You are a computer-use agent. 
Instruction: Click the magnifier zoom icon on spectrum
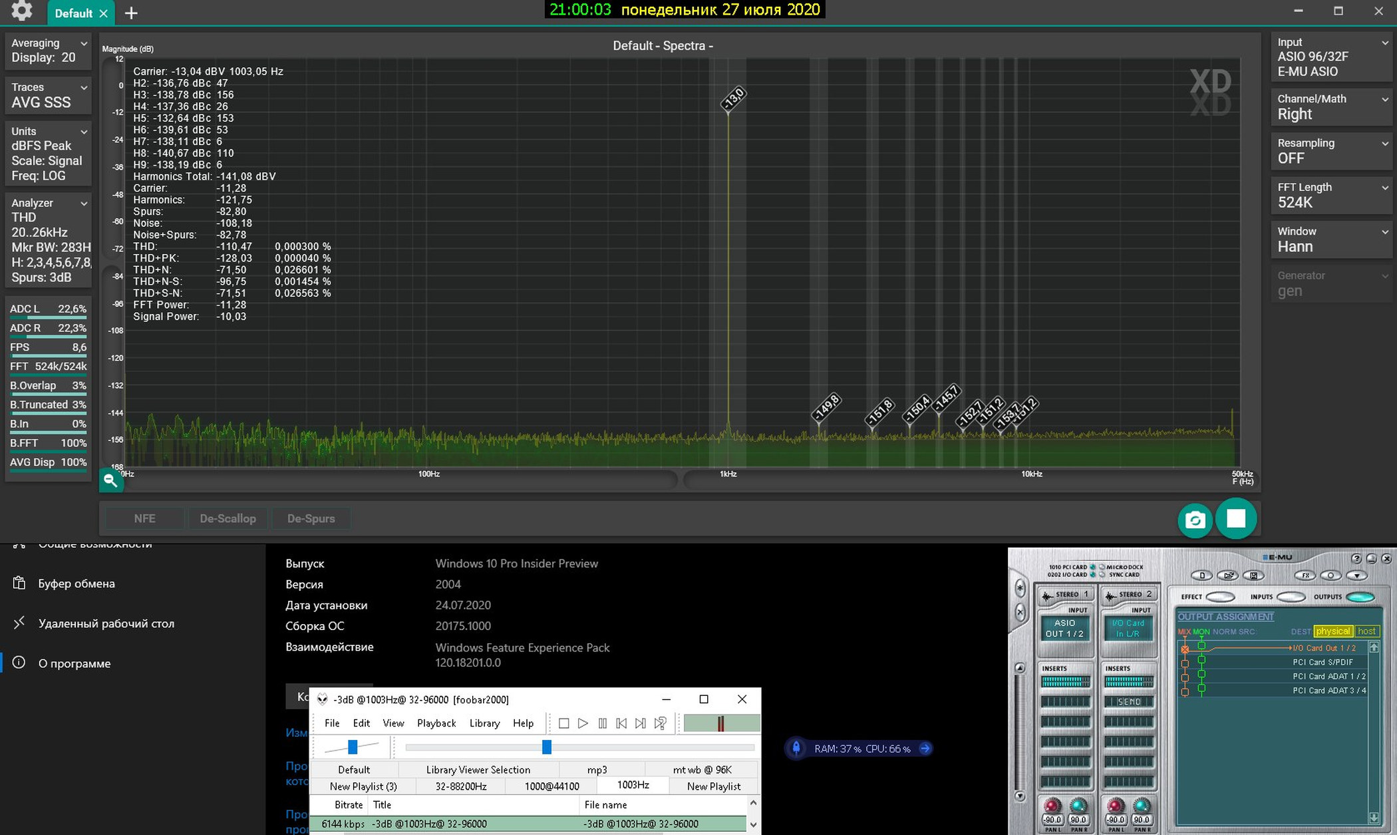pyautogui.click(x=110, y=480)
